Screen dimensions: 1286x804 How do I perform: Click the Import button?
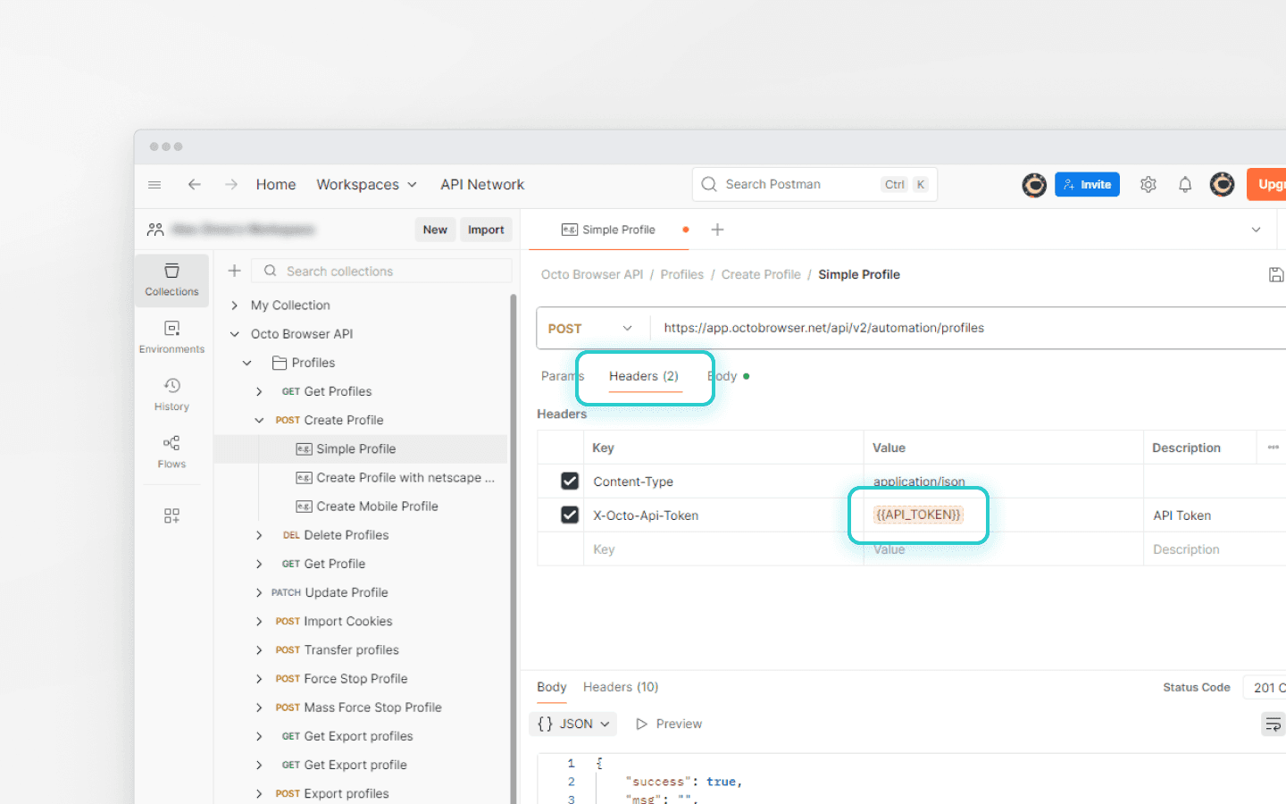[x=486, y=230]
